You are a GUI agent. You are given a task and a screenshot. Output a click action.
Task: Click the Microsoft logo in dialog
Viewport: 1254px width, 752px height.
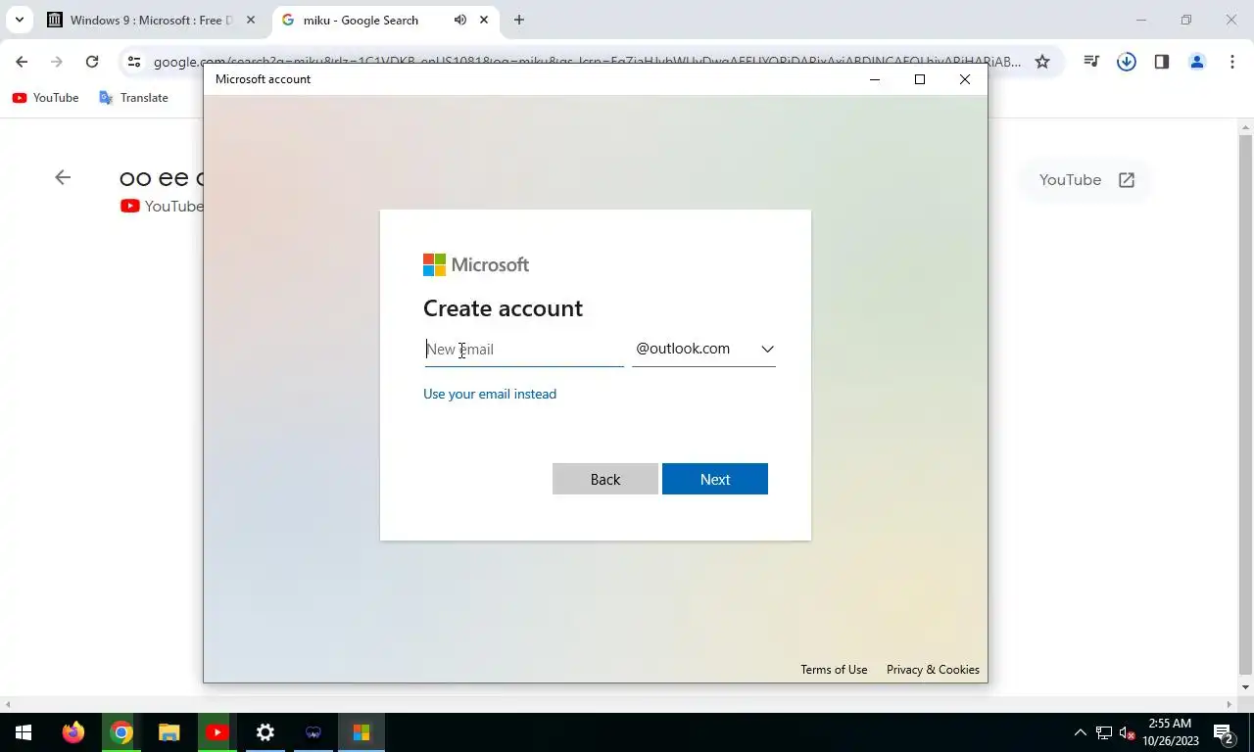click(x=476, y=265)
